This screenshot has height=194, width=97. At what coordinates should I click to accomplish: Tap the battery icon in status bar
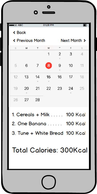[x=85, y=25]
